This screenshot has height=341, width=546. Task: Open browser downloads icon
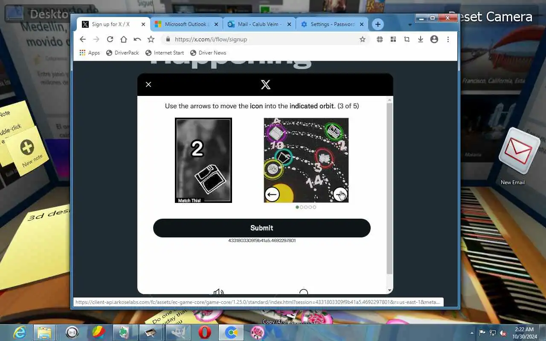click(421, 39)
